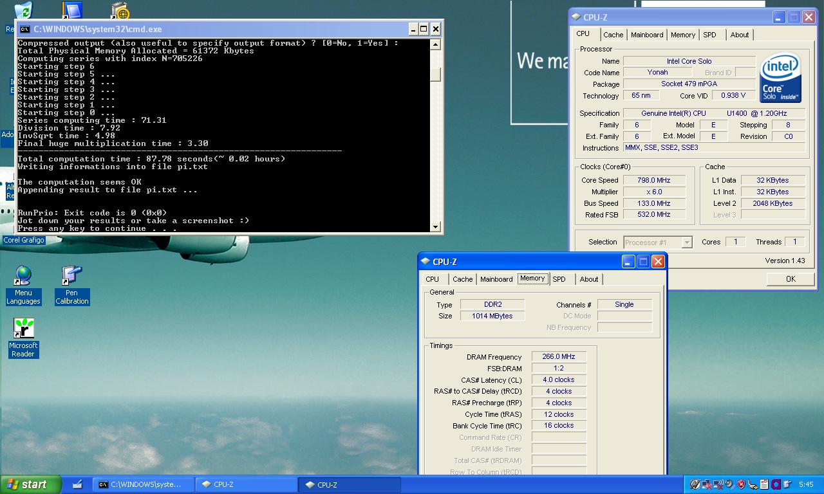The height and width of the screenshot is (494, 824).
Task: Click the grey disc tray icon
Action: point(729,484)
